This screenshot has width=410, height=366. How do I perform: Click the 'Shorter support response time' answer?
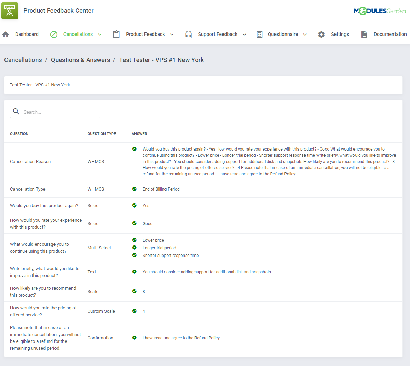[x=170, y=256]
